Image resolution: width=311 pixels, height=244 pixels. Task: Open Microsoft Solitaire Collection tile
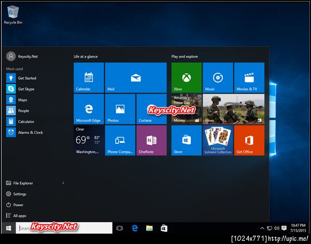click(218, 141)
